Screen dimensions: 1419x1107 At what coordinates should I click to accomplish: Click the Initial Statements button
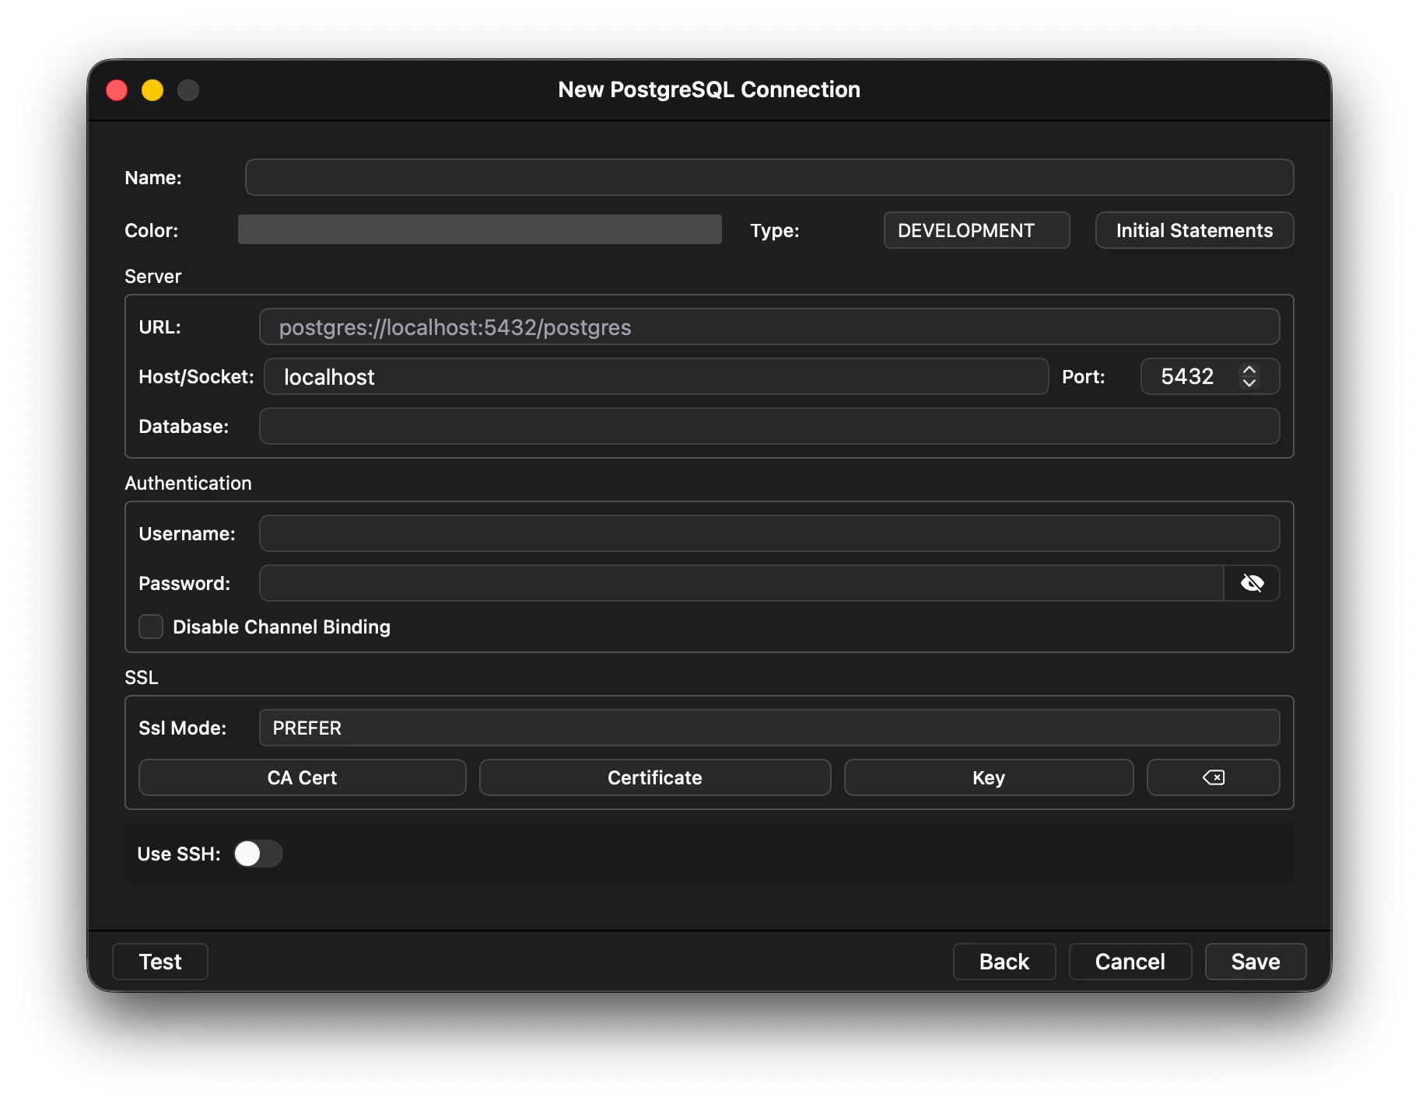point(1194,230)
